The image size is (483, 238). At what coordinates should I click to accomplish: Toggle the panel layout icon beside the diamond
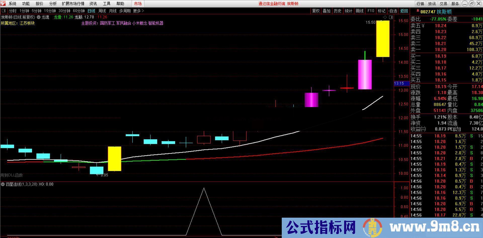pyautogui.click(x=391, y=17)
